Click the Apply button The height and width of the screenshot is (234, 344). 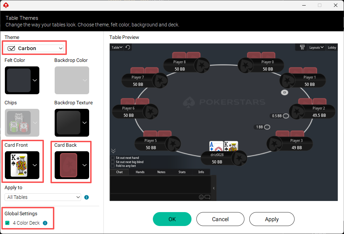point(272,219)
